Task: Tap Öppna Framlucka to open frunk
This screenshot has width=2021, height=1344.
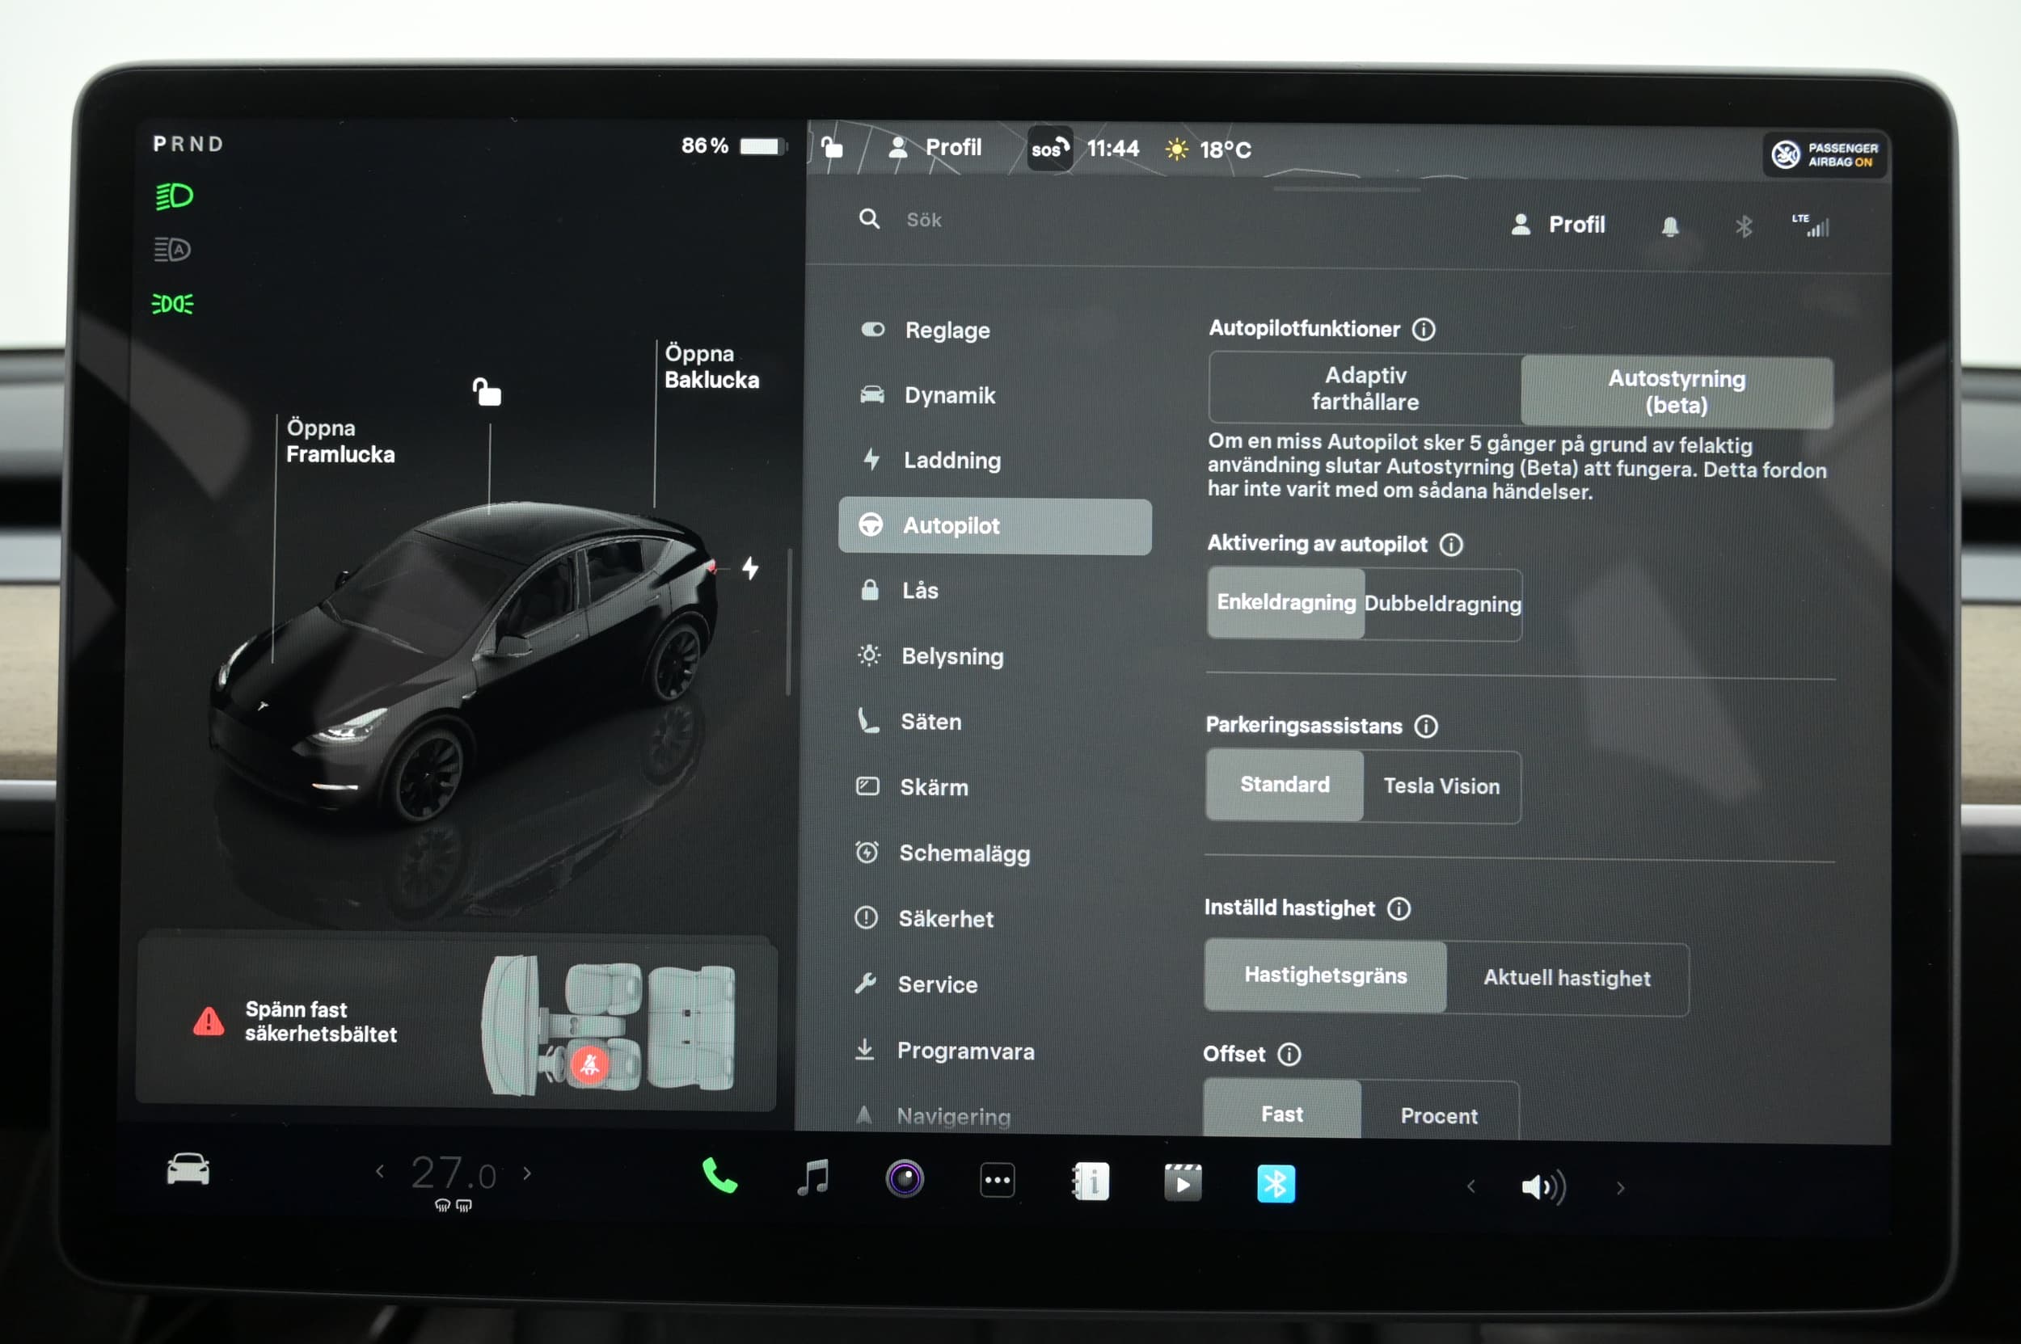Action: pos(340,440)
